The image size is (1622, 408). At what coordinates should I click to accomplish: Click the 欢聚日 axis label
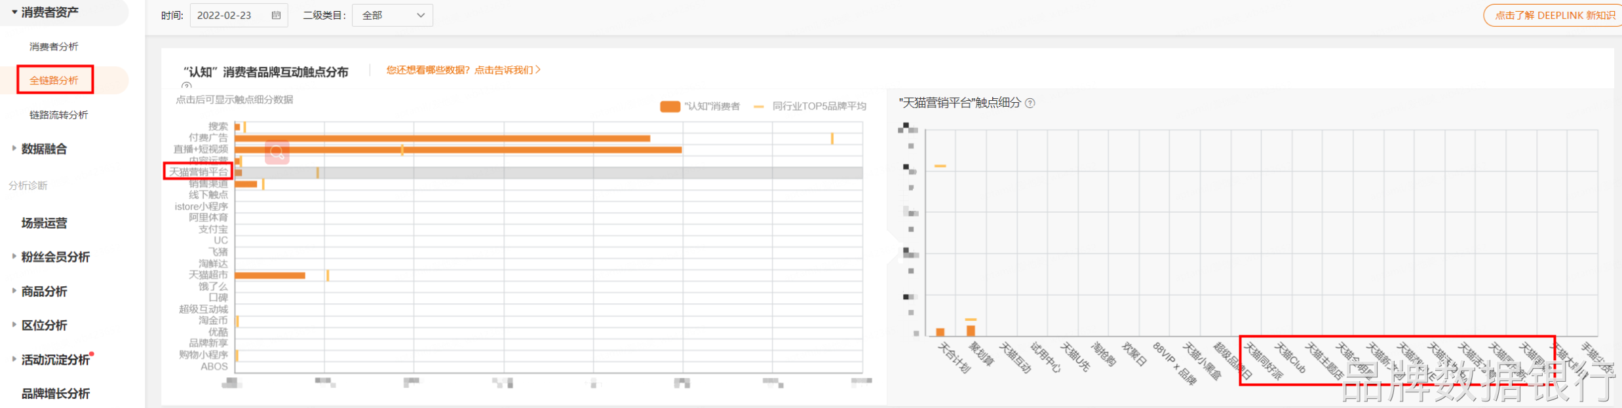point(1134,354)
